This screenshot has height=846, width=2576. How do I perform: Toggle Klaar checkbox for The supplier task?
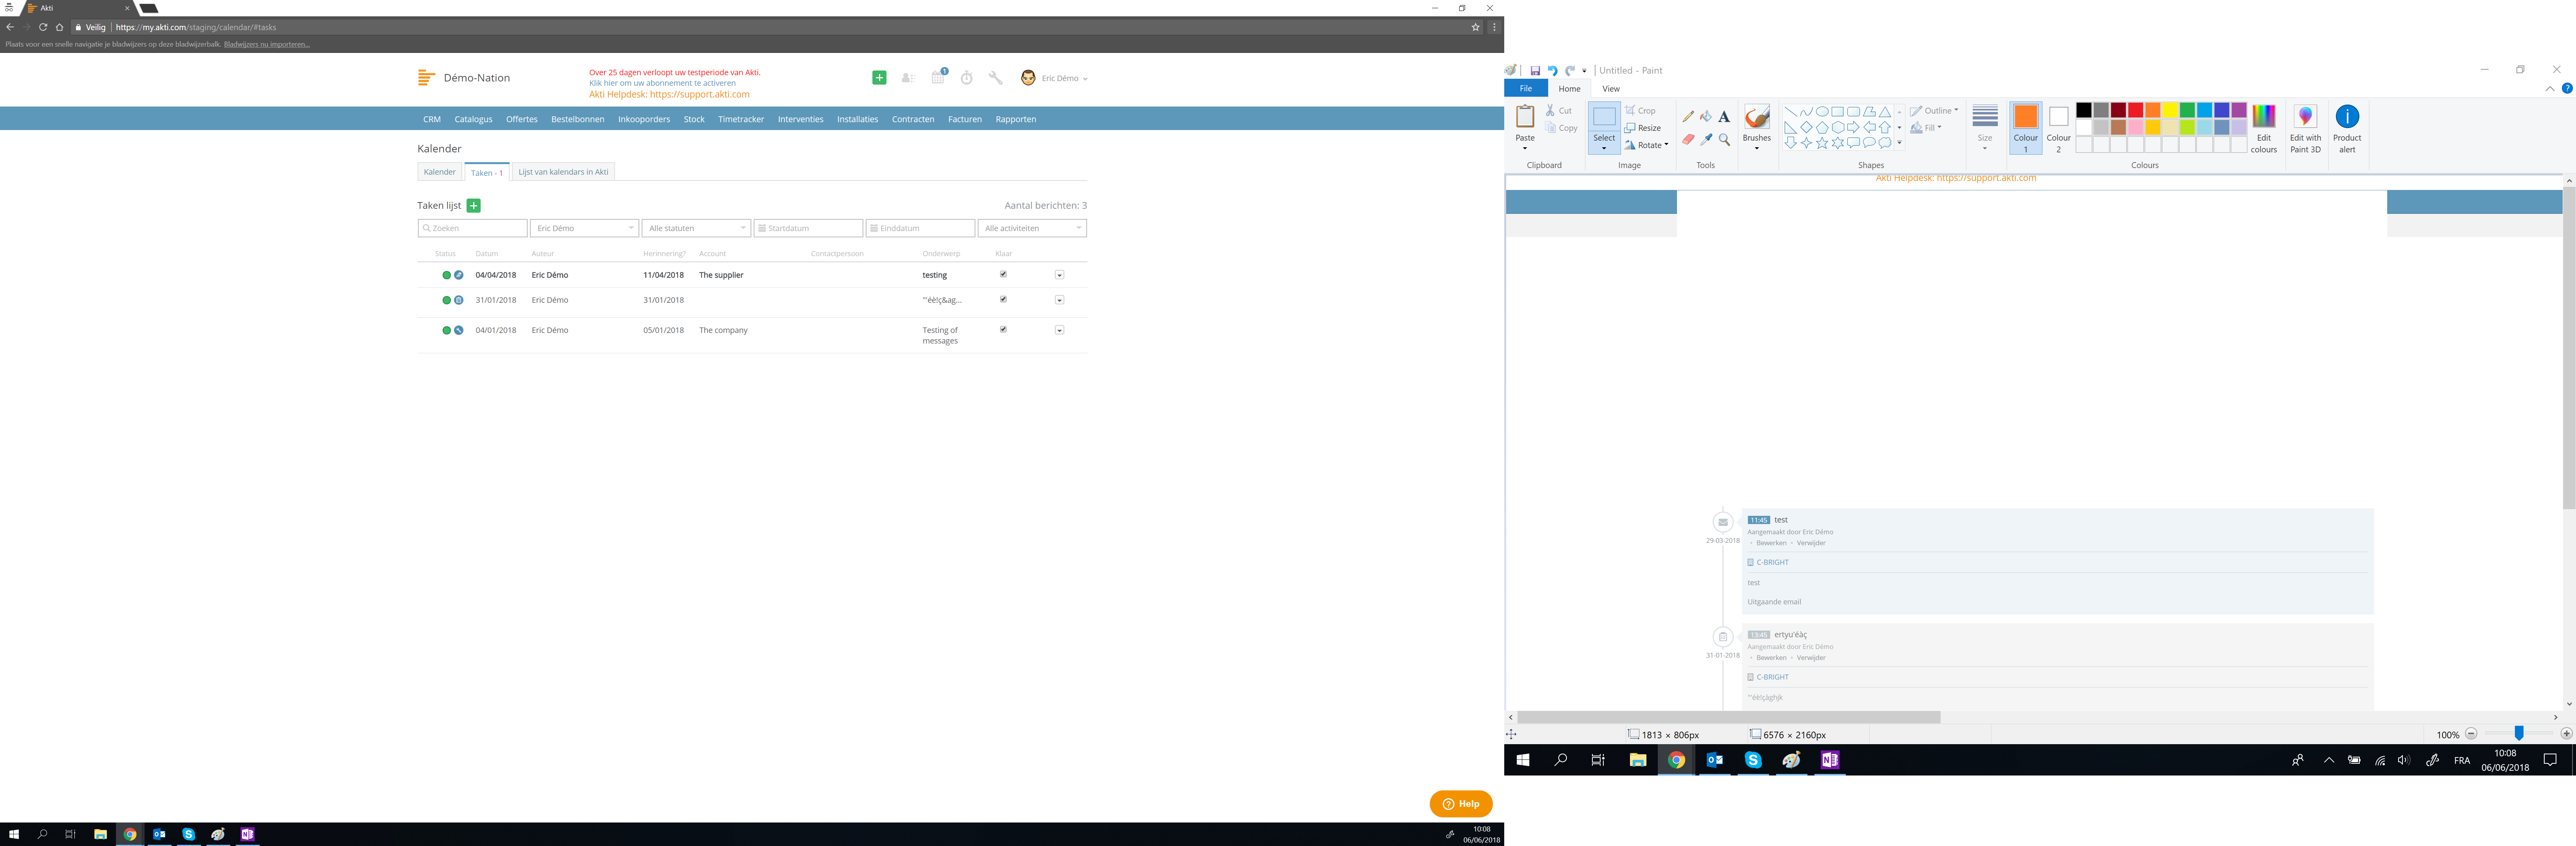click(x=1003, y=274)
